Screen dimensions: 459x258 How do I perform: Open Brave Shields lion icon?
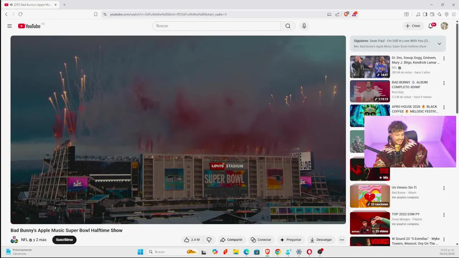pyautogui.click(x=346, y=14)
